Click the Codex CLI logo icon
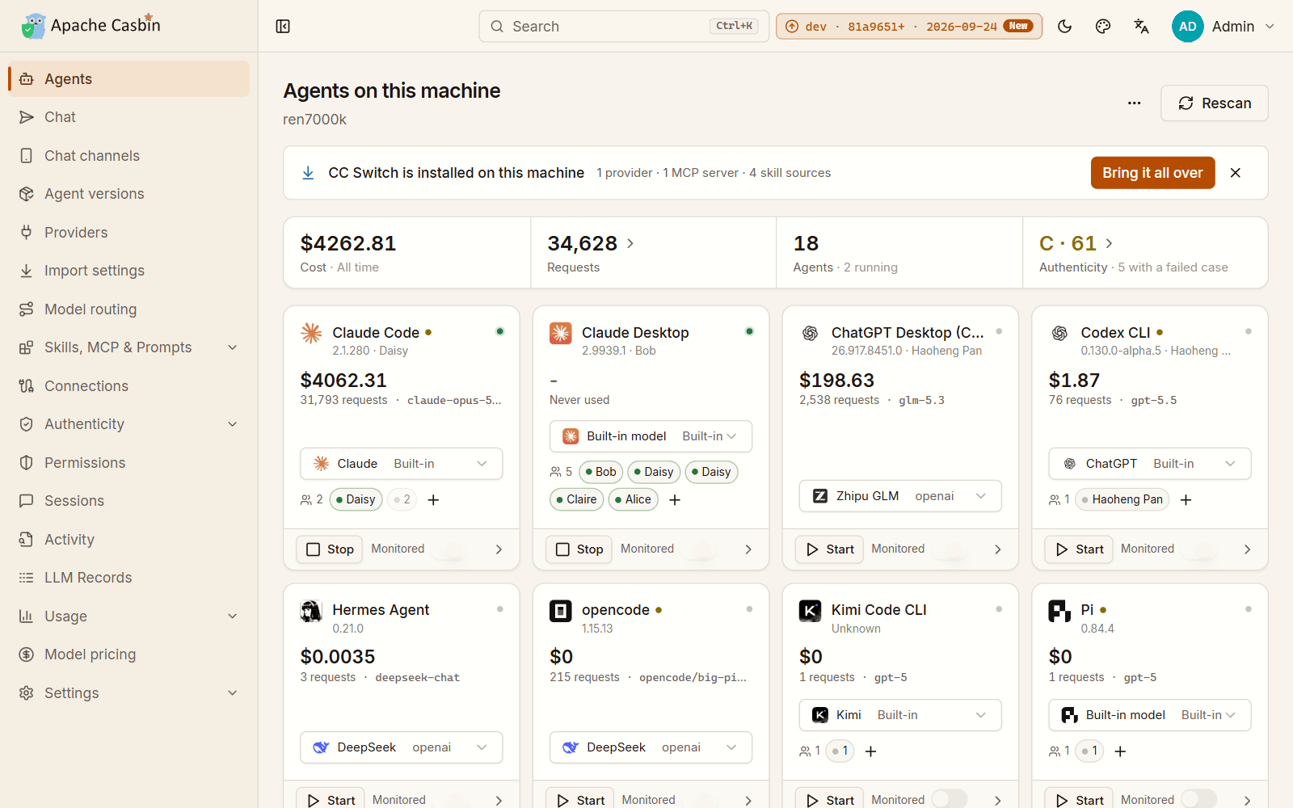The width and height of the screenshot is (1293, 808). 1059,333
